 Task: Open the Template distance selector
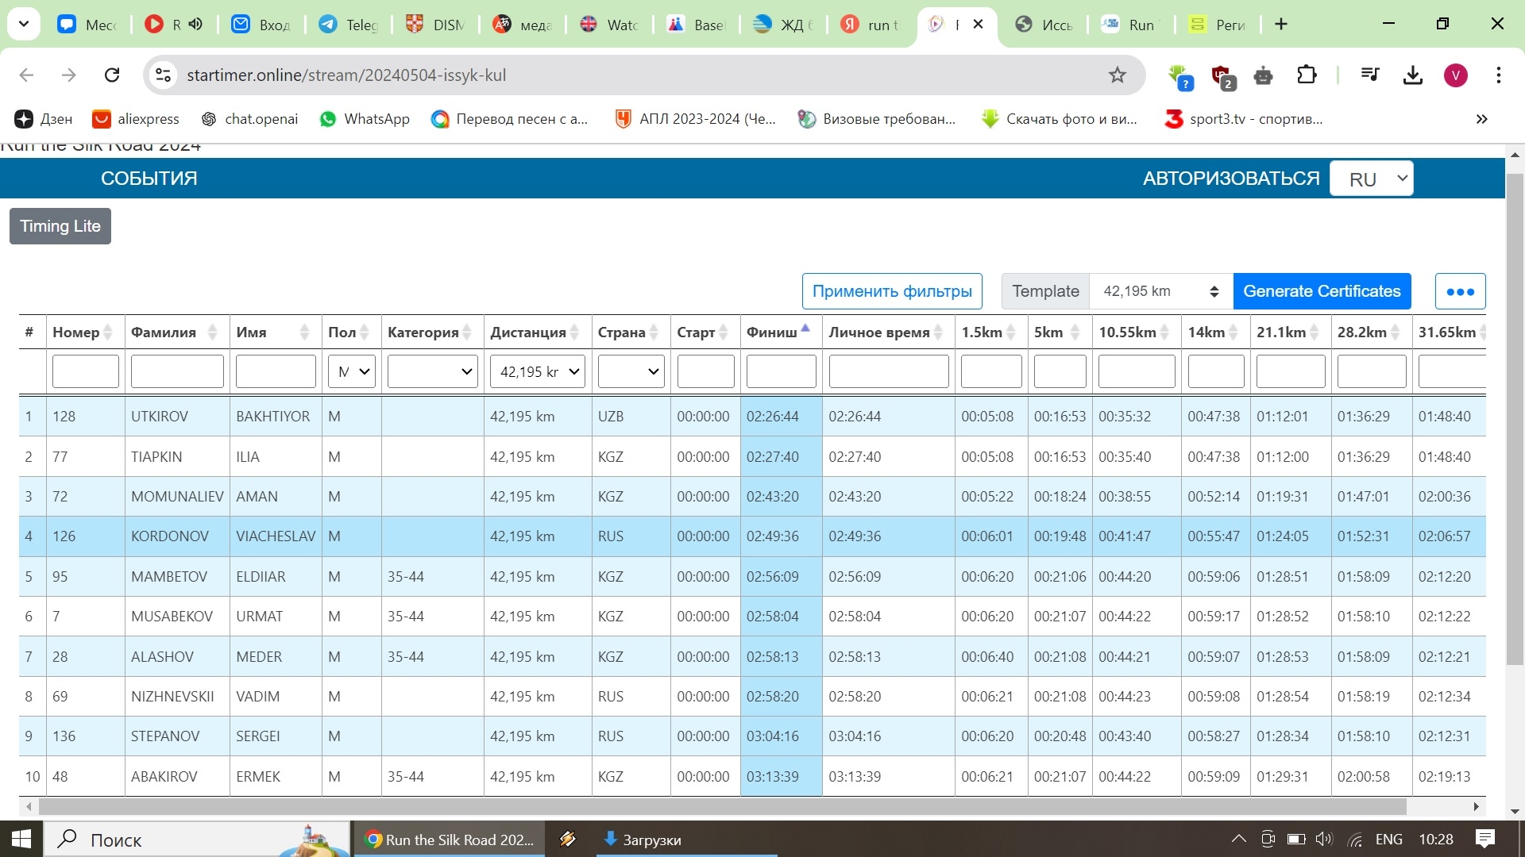(1160, 292)
